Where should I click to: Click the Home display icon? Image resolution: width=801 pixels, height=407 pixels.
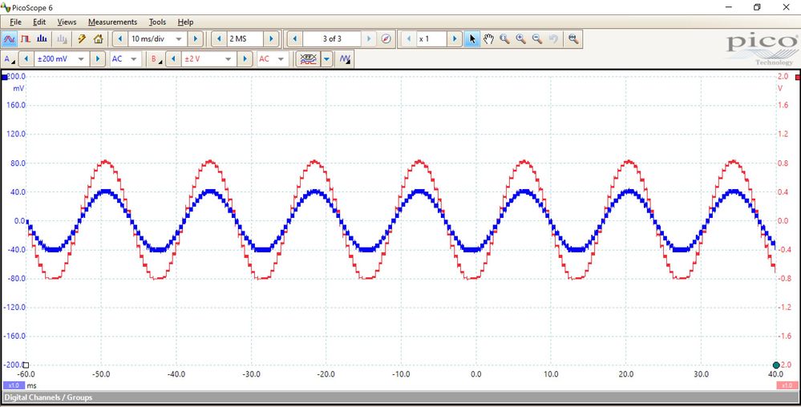pos(98,38)
